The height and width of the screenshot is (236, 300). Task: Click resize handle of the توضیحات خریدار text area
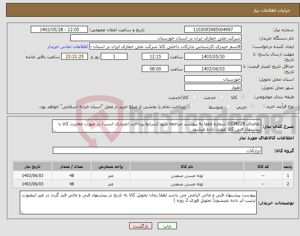click(x=22, y=212)
